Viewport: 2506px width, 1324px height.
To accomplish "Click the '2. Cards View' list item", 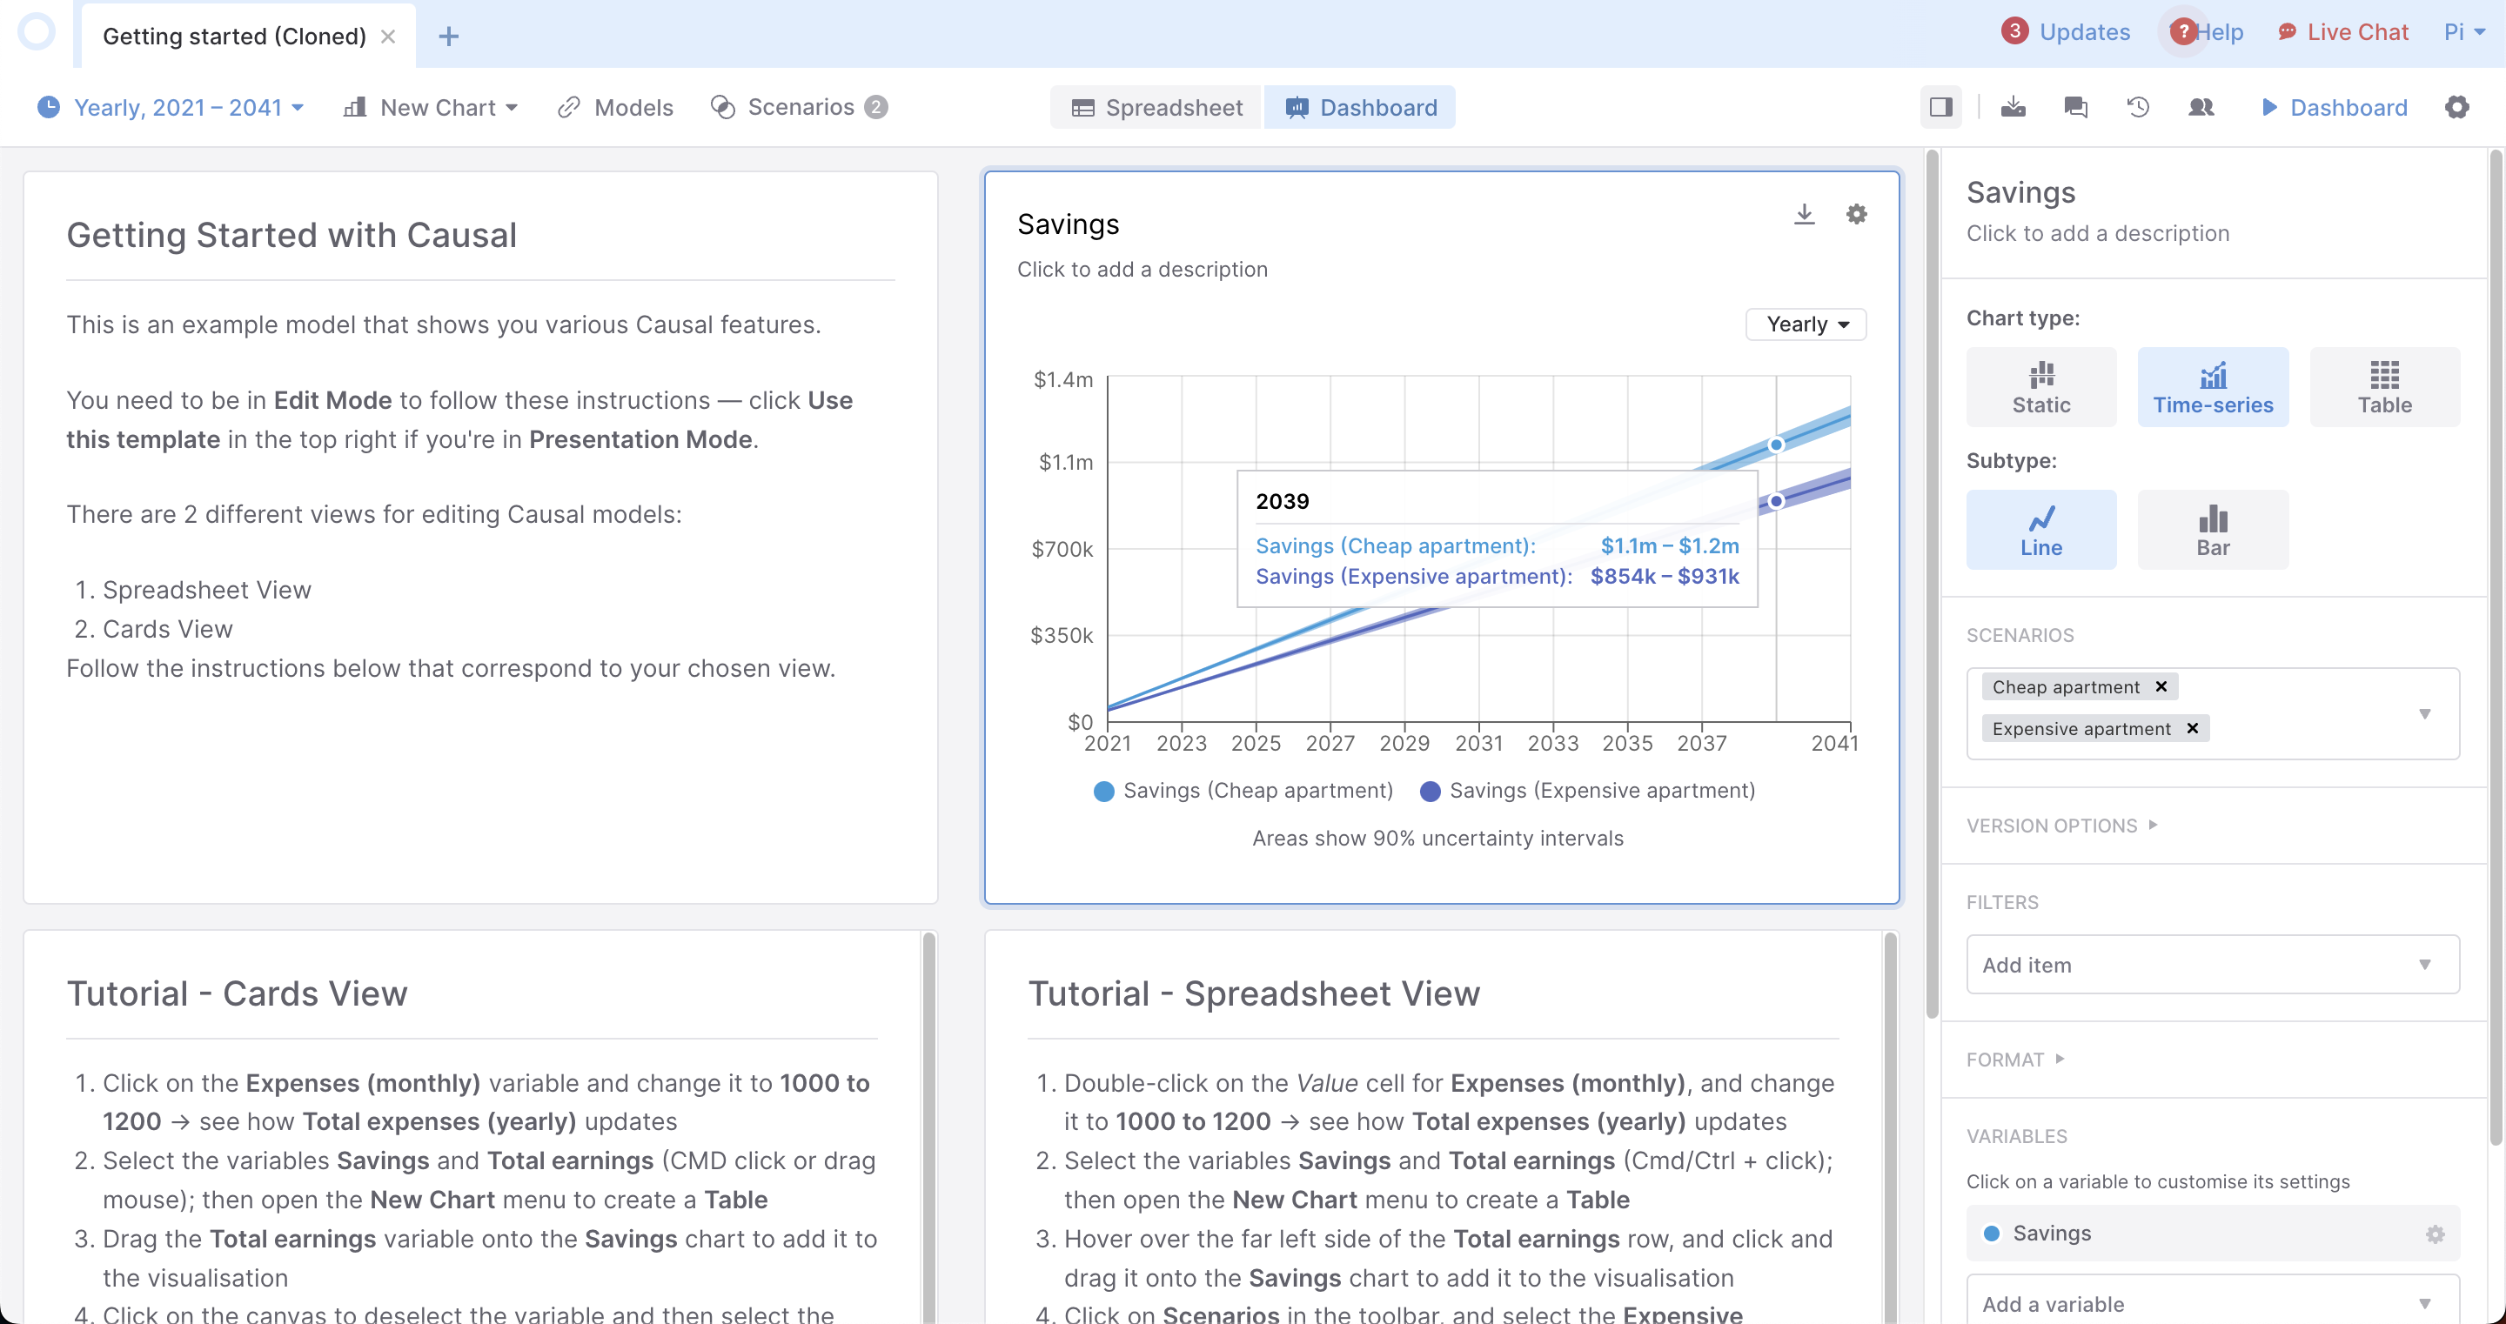I will point(153,630).
